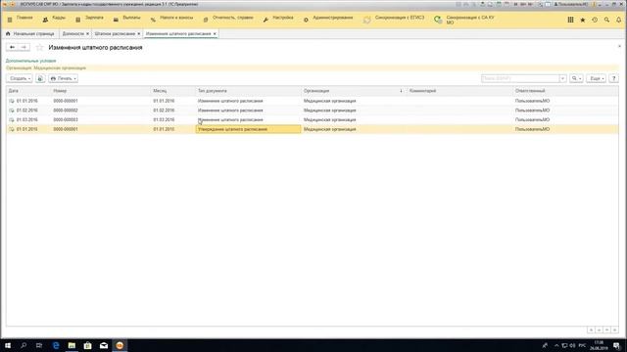Open the search magnifier dropdown near Еще
Screen dimensions: 627x352
[x=576, y=78]
